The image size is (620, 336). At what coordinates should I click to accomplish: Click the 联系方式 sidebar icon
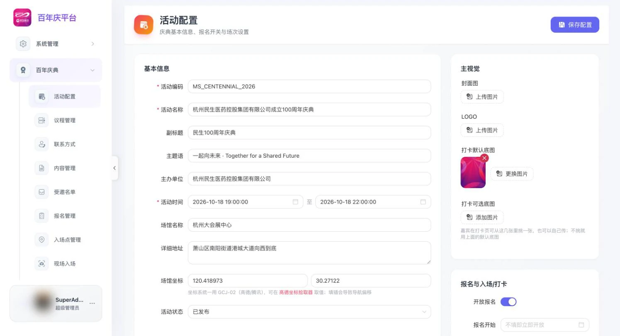click(41, 144)
